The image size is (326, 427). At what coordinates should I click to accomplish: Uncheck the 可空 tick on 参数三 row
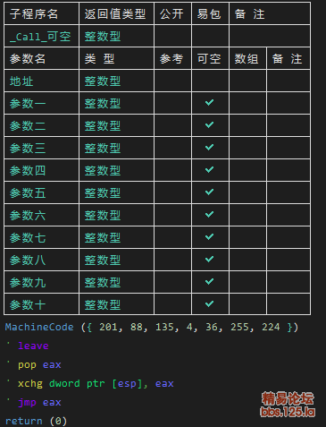pos(209,148)
